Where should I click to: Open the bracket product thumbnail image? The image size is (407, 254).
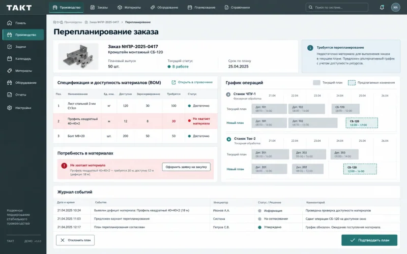pos(78,56)
